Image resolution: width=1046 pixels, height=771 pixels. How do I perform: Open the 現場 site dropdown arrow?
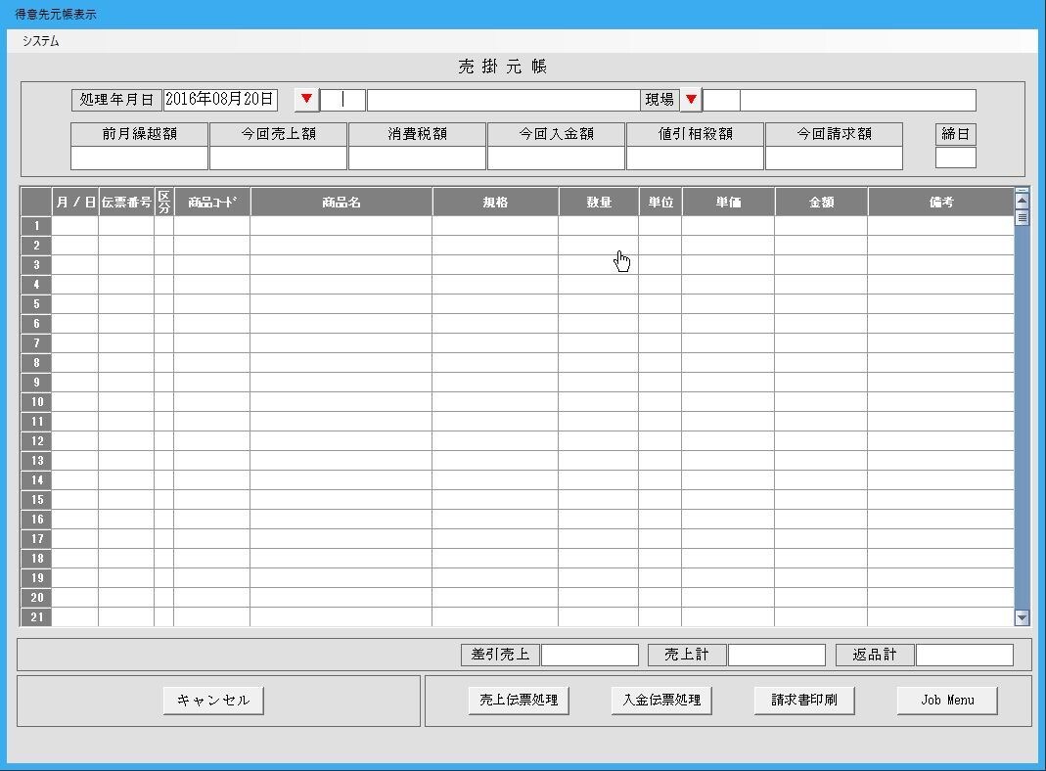(x=691, y=100)
